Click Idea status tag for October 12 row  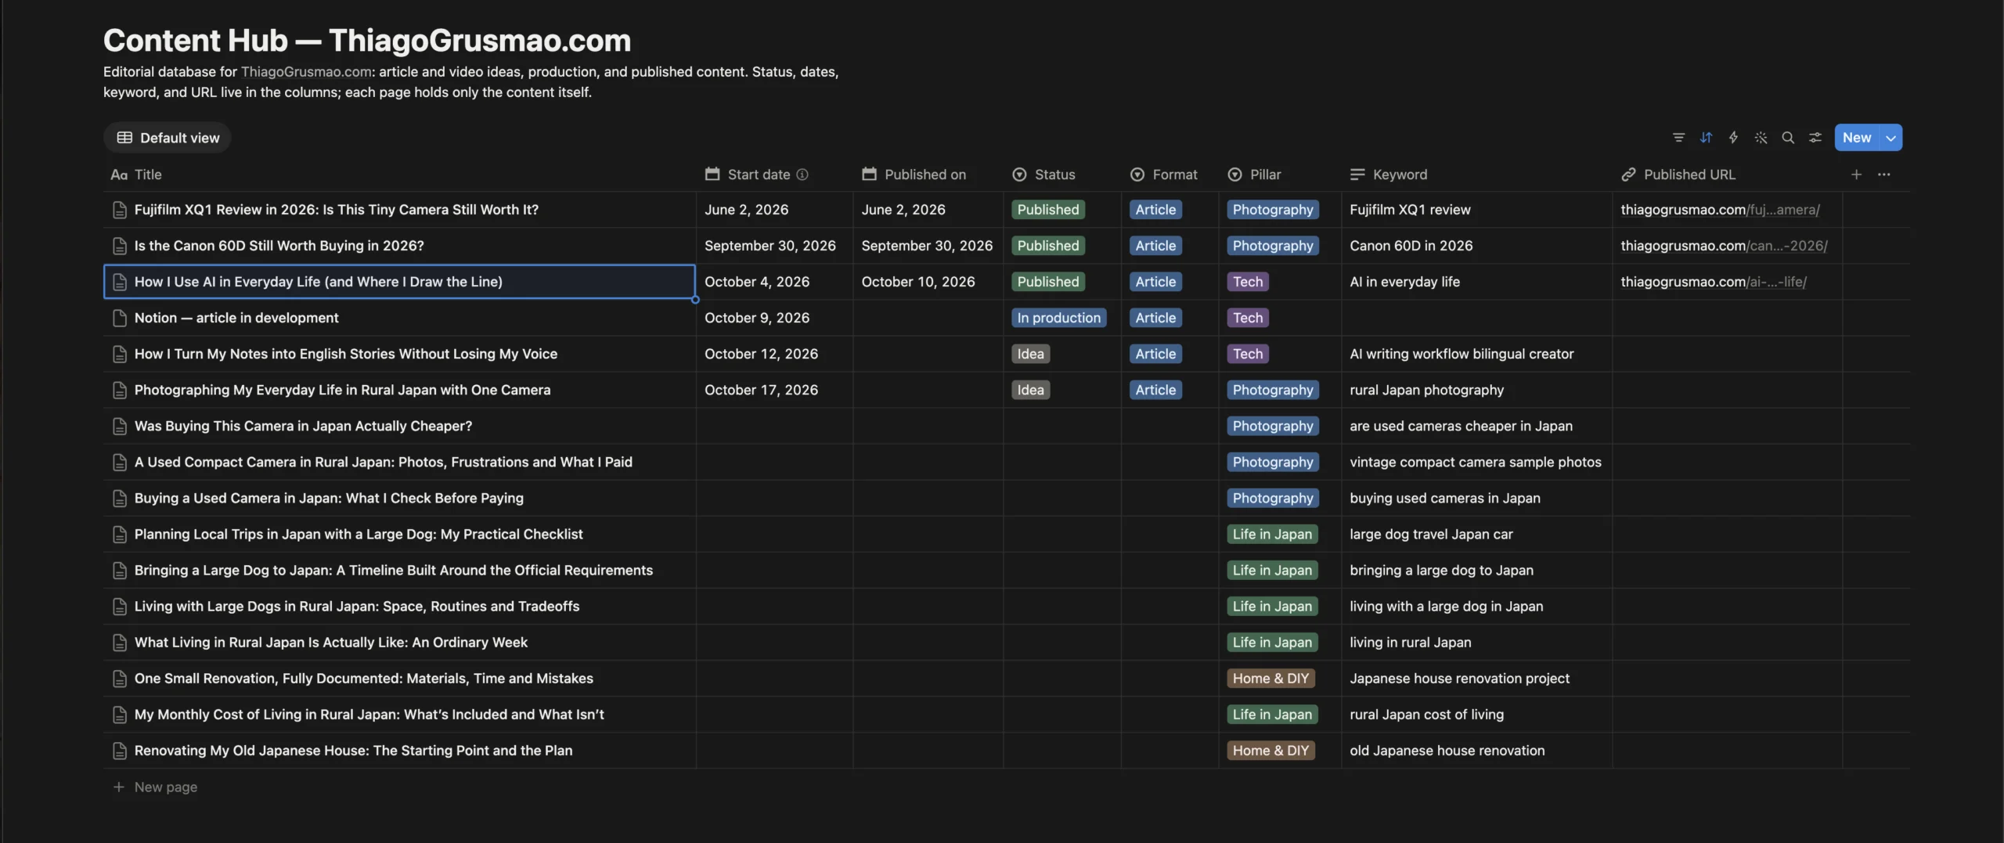tap(1030, 354)
